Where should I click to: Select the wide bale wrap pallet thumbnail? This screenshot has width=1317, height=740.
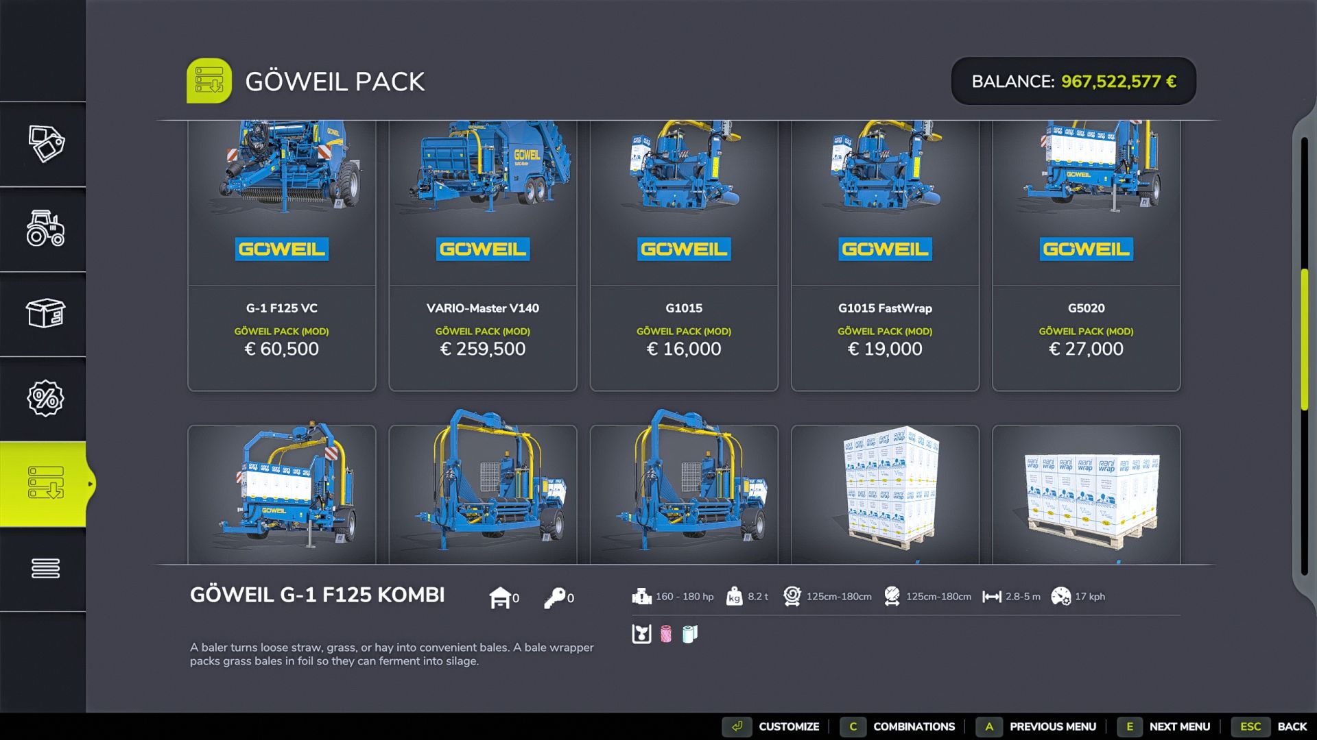coord(1086,494)
